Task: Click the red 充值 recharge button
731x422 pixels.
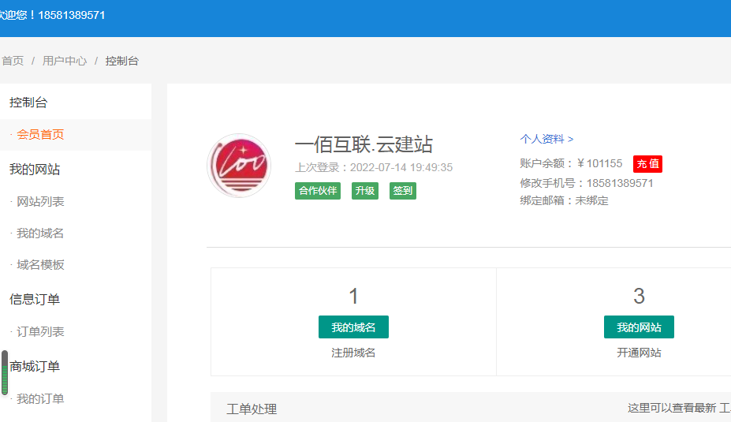Action: click(x=647, y=164)
